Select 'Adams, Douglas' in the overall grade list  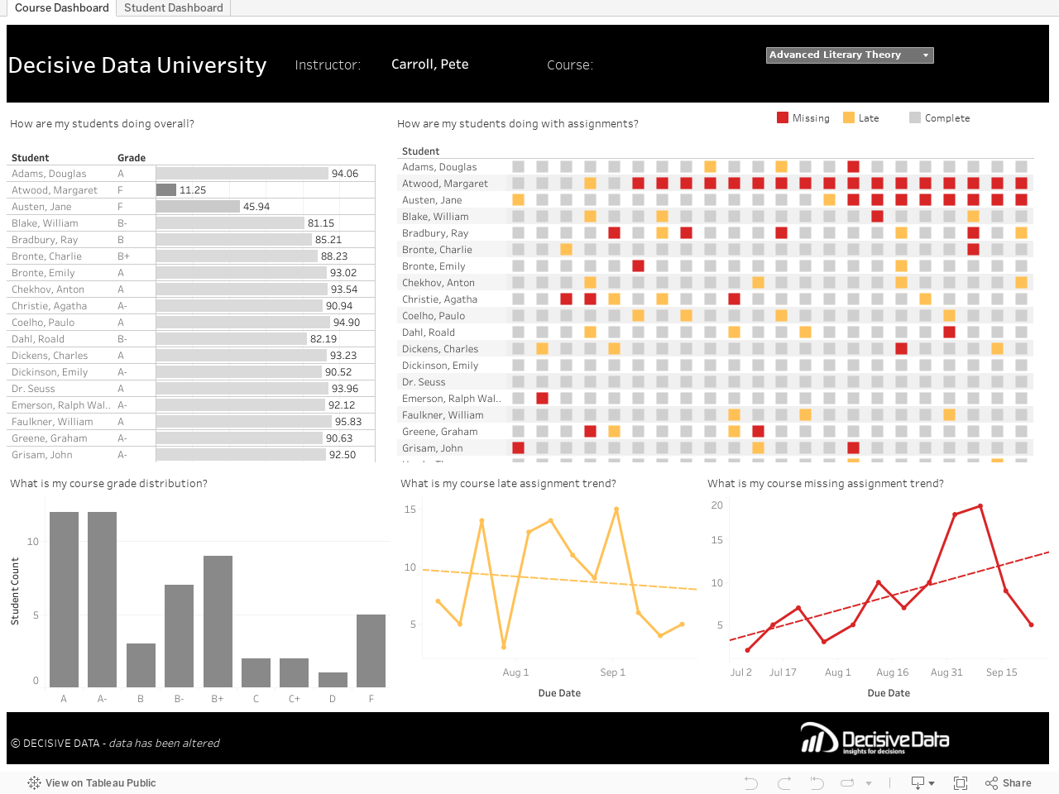[49, 174]
